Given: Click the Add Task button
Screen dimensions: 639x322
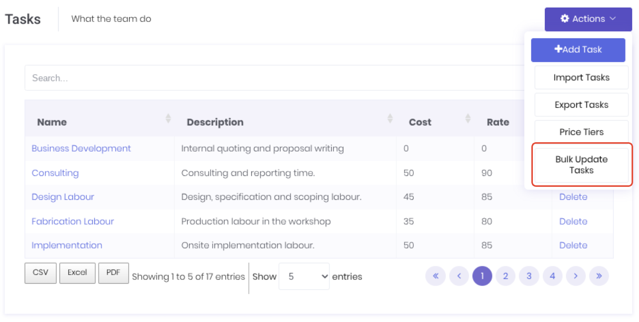Looking at the screenshot, I should [x=578, y=50].
